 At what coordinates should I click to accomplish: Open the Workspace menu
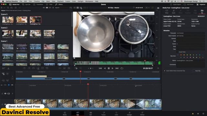pyautogui.click(x=89, y=1)
